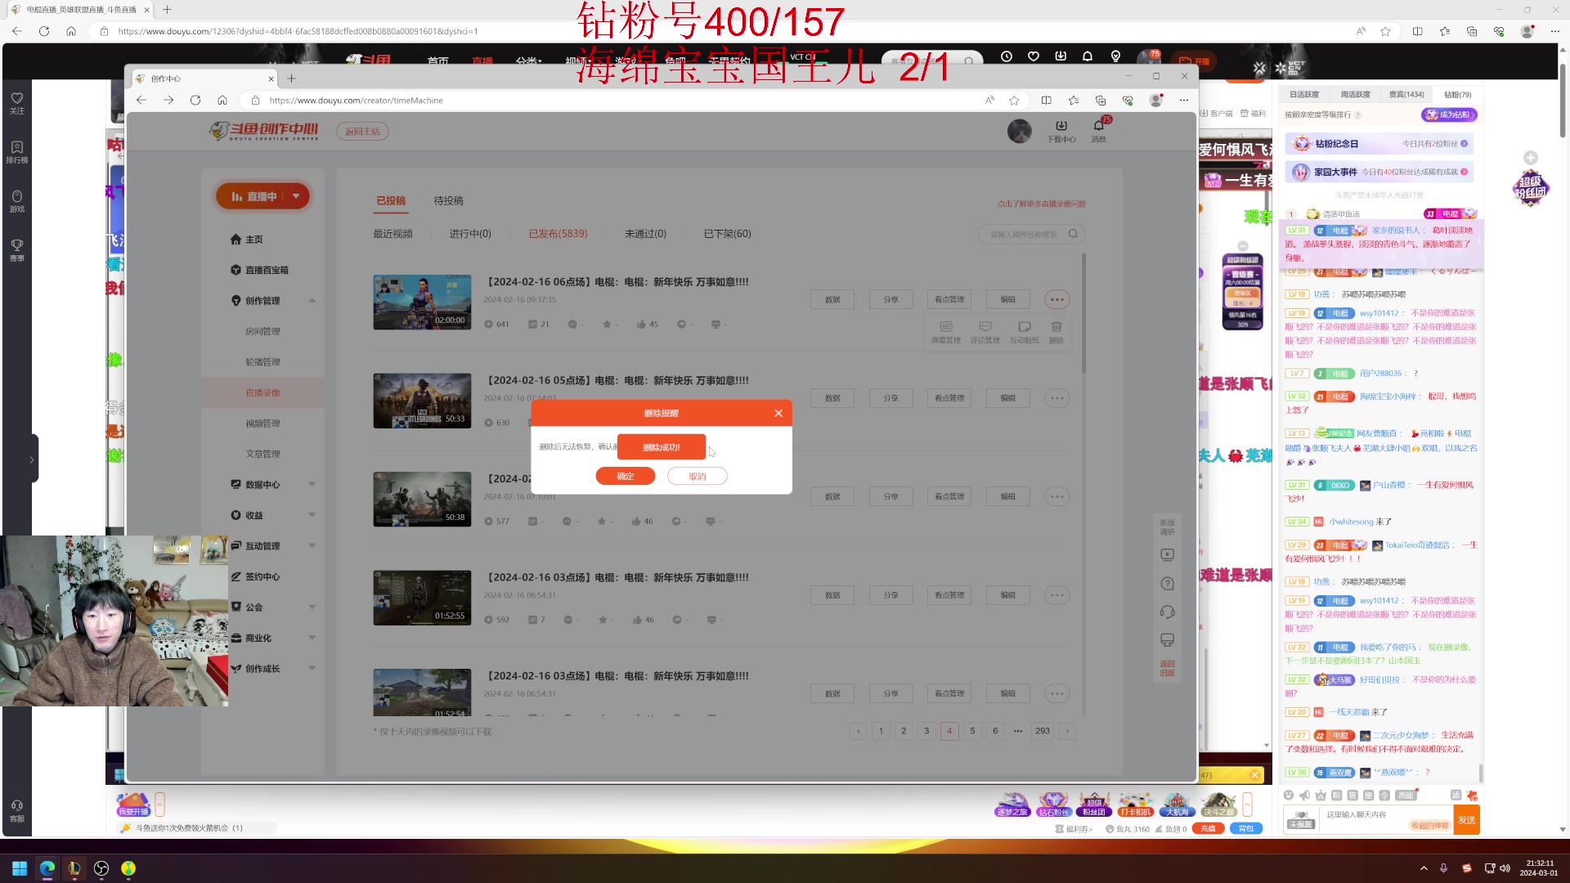Click 看点管理 for 06点场 video

tap(949, 299)
